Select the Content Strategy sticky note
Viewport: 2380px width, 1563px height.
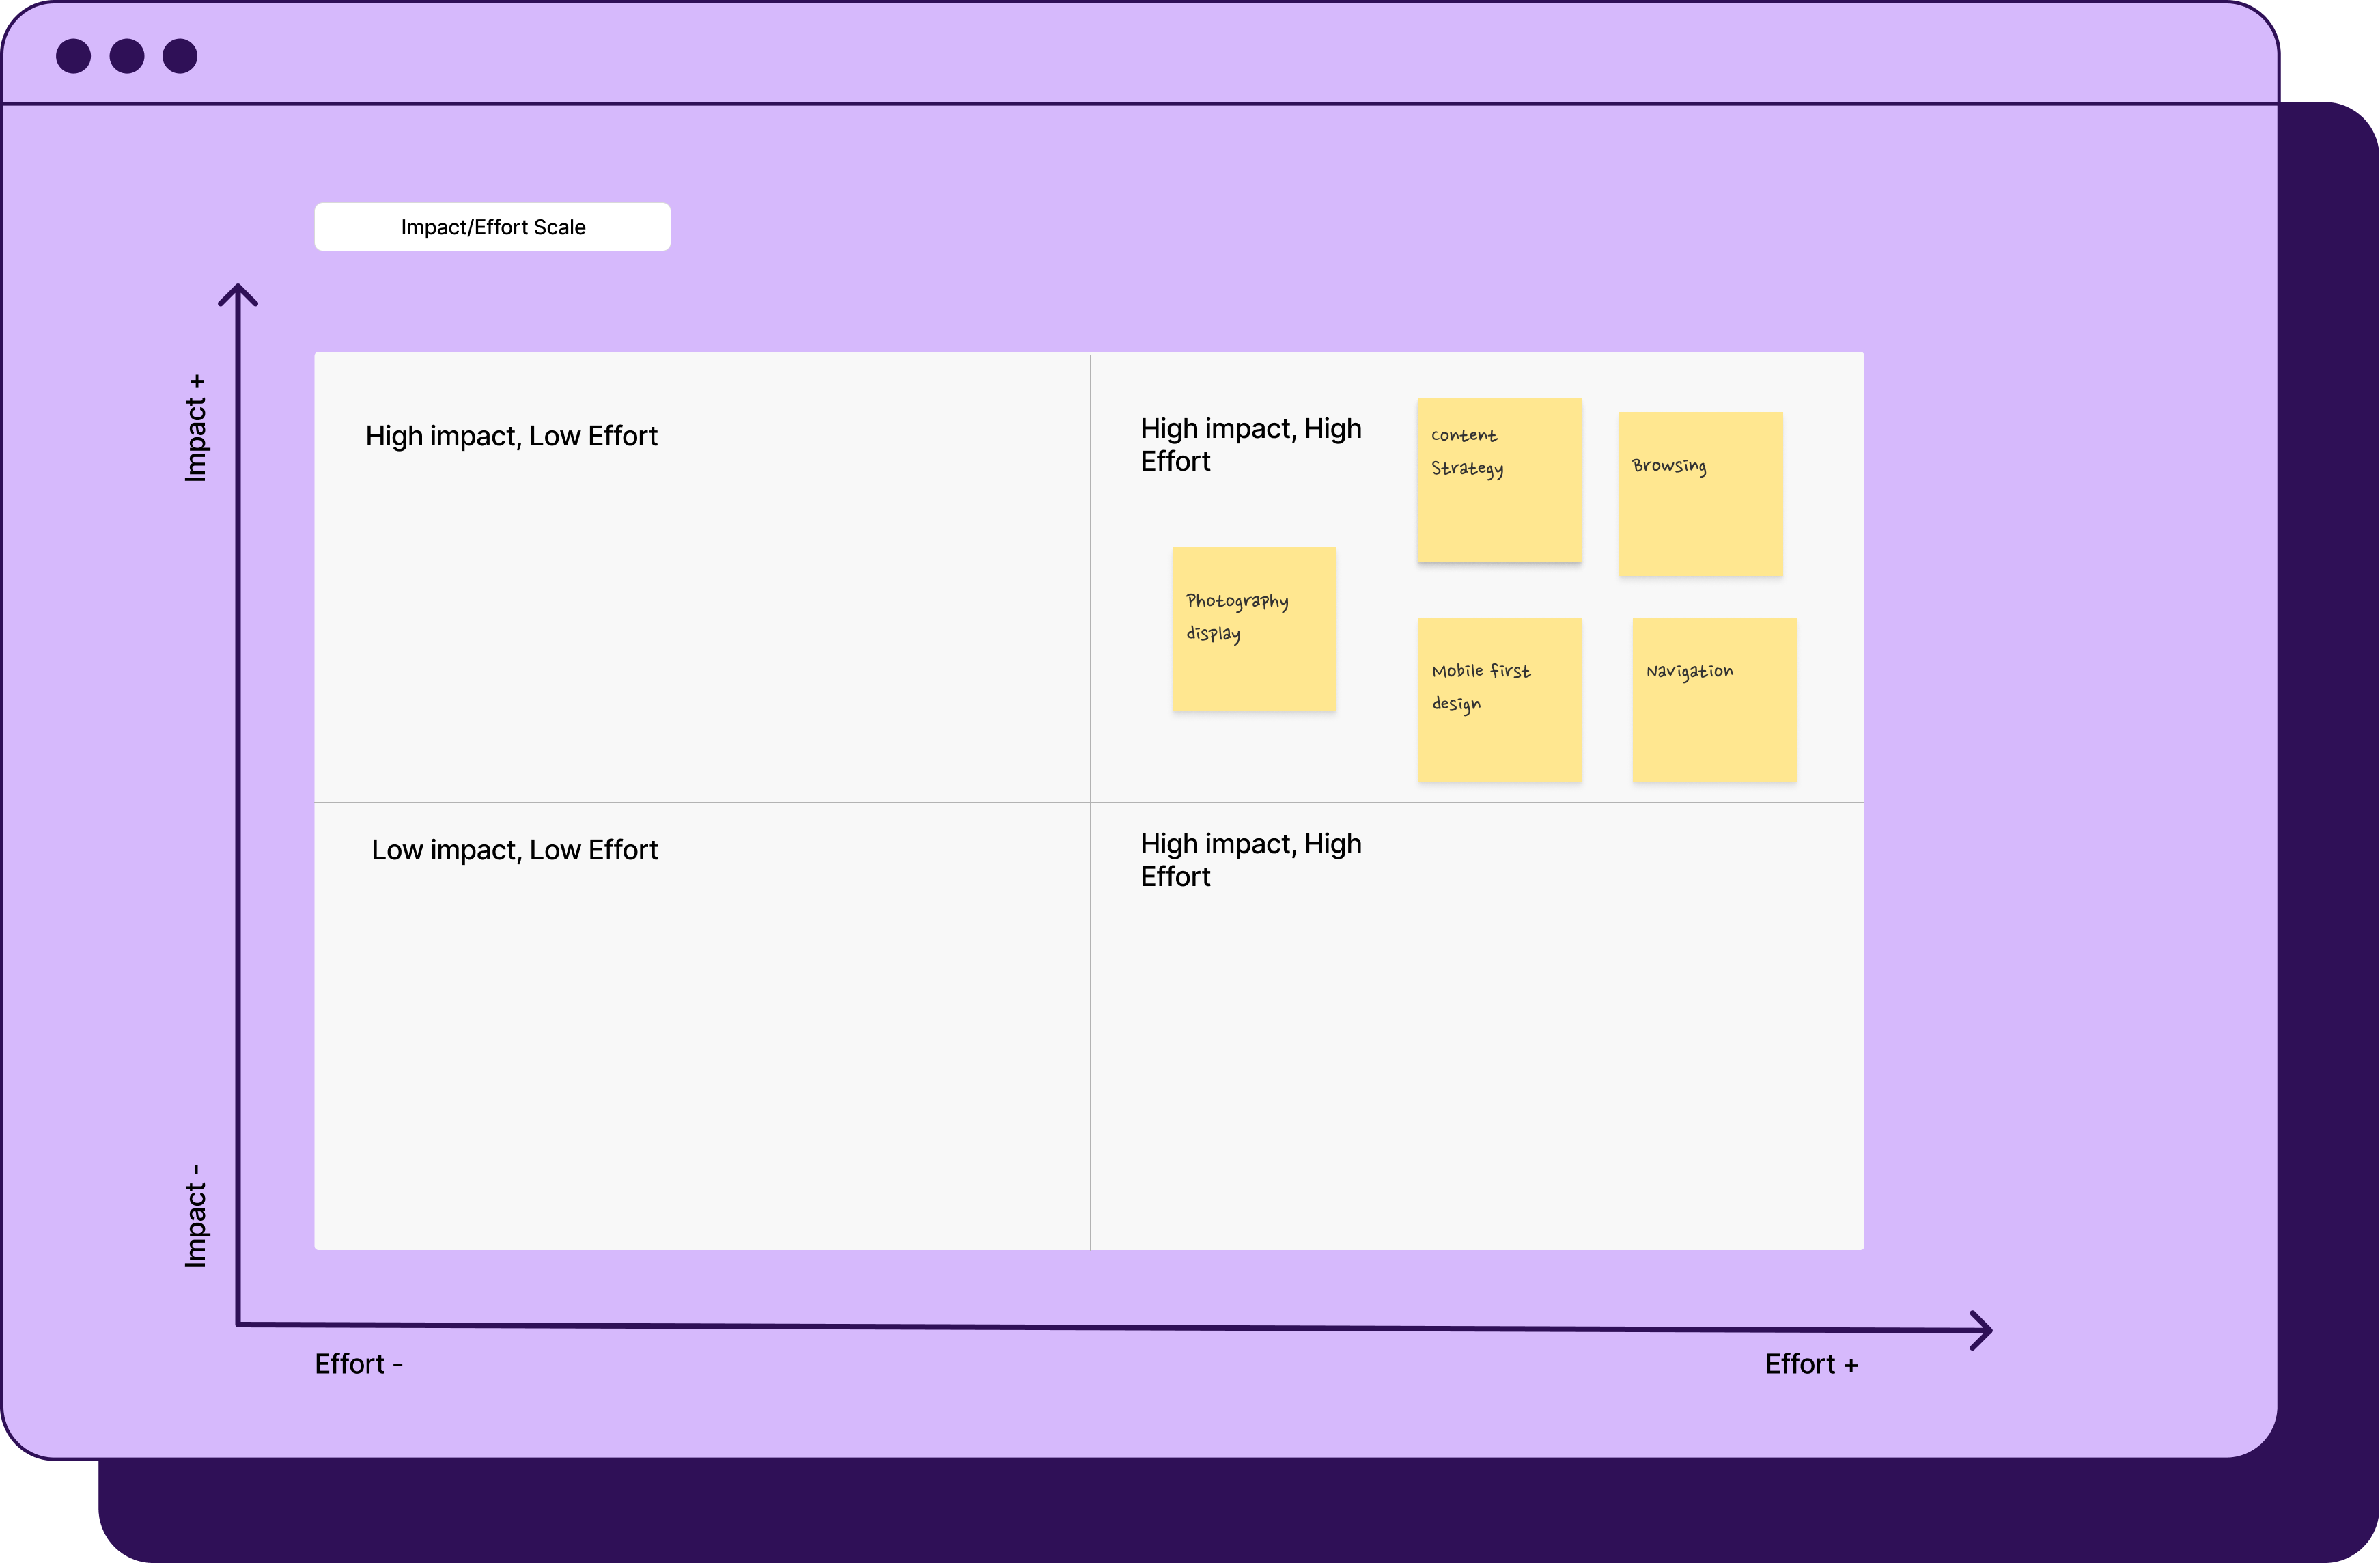(x=1498, y=480)
